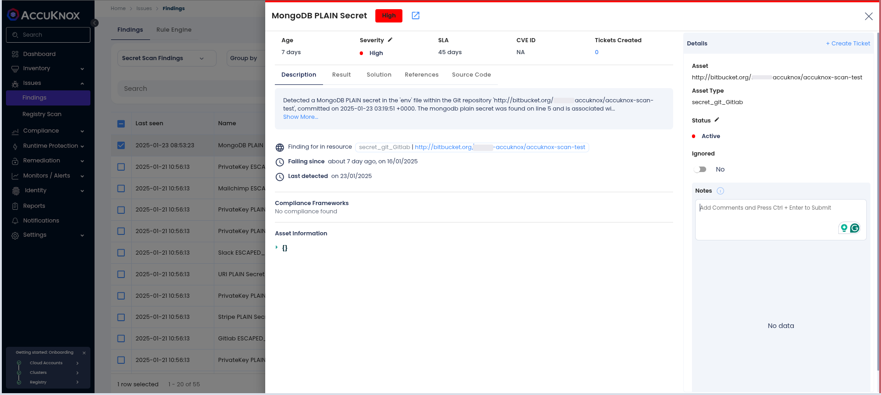
Task: Expand the Runtime Protection chevron
Action: pos(82,146)
